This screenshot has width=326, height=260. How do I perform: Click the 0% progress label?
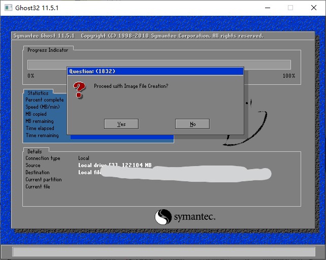tap(31, 76)
